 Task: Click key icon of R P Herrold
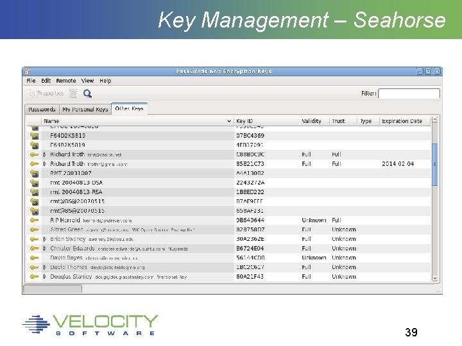[35, 220]
